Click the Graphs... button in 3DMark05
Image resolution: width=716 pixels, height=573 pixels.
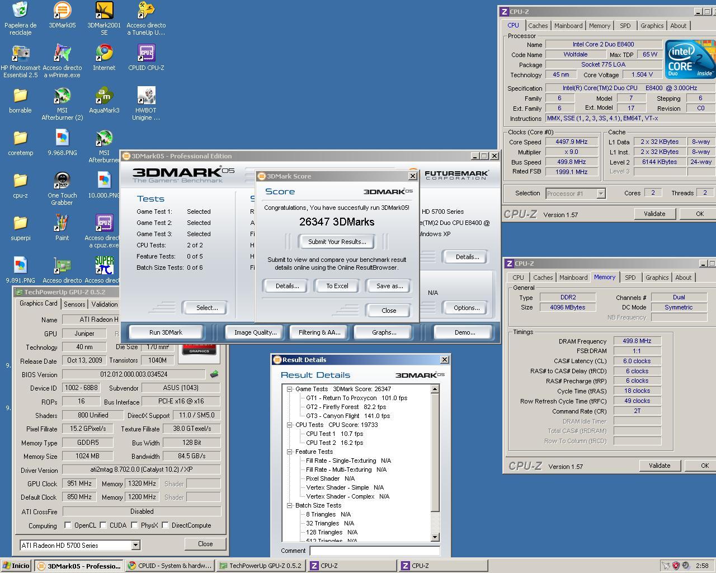click(x=384, y=332)
